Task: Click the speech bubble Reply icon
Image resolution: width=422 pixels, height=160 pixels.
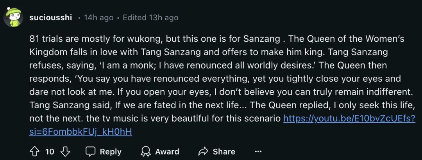Action: (90, 151)
